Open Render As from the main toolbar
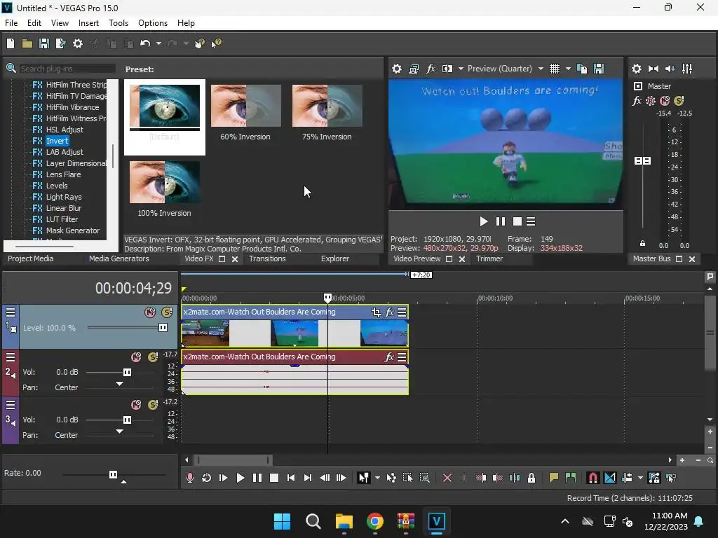Screen dimensions: 718x538 [60, 43]
